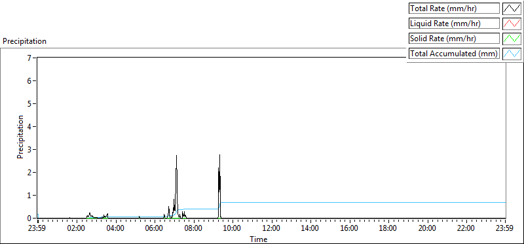The height and width of the screenshot is (244, 524).
Task: Click the Time x-axis title
Action: 258,239
